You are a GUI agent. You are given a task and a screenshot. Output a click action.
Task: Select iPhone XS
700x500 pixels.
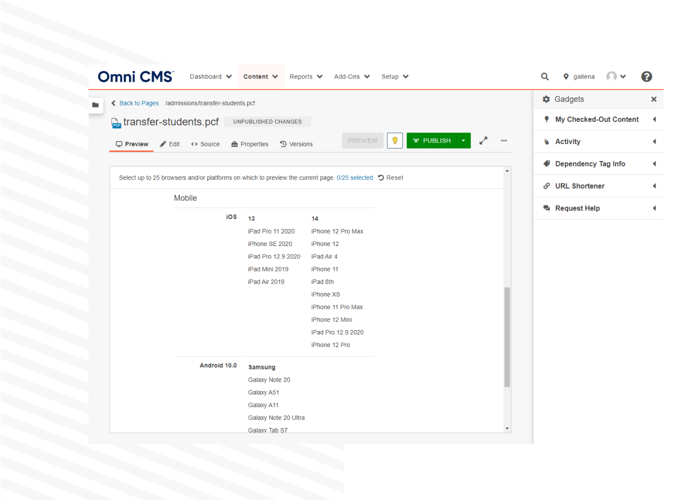[325, 294]
